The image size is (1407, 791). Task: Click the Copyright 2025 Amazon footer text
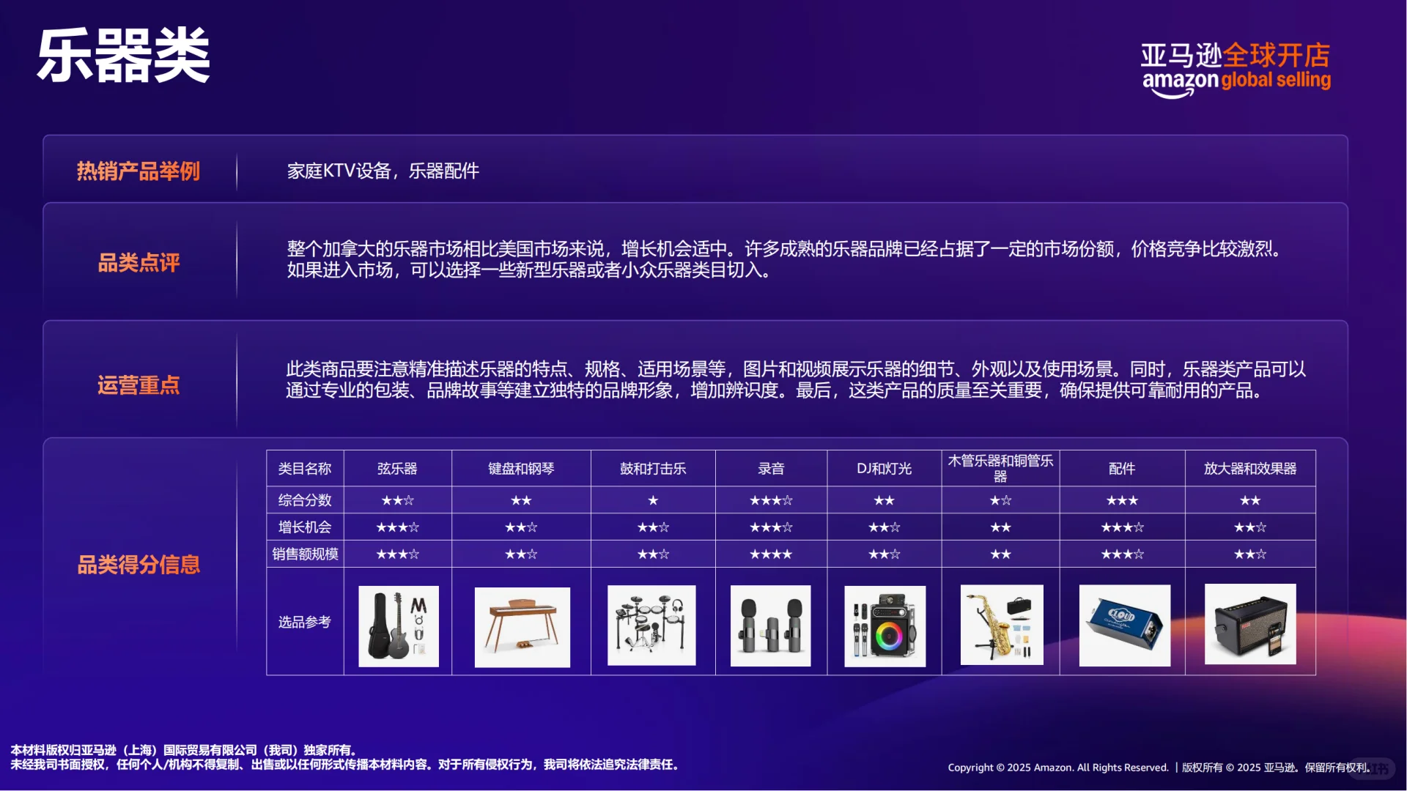[x=1057, y=768]
